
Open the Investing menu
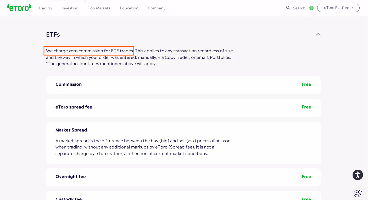pos(70,8)
